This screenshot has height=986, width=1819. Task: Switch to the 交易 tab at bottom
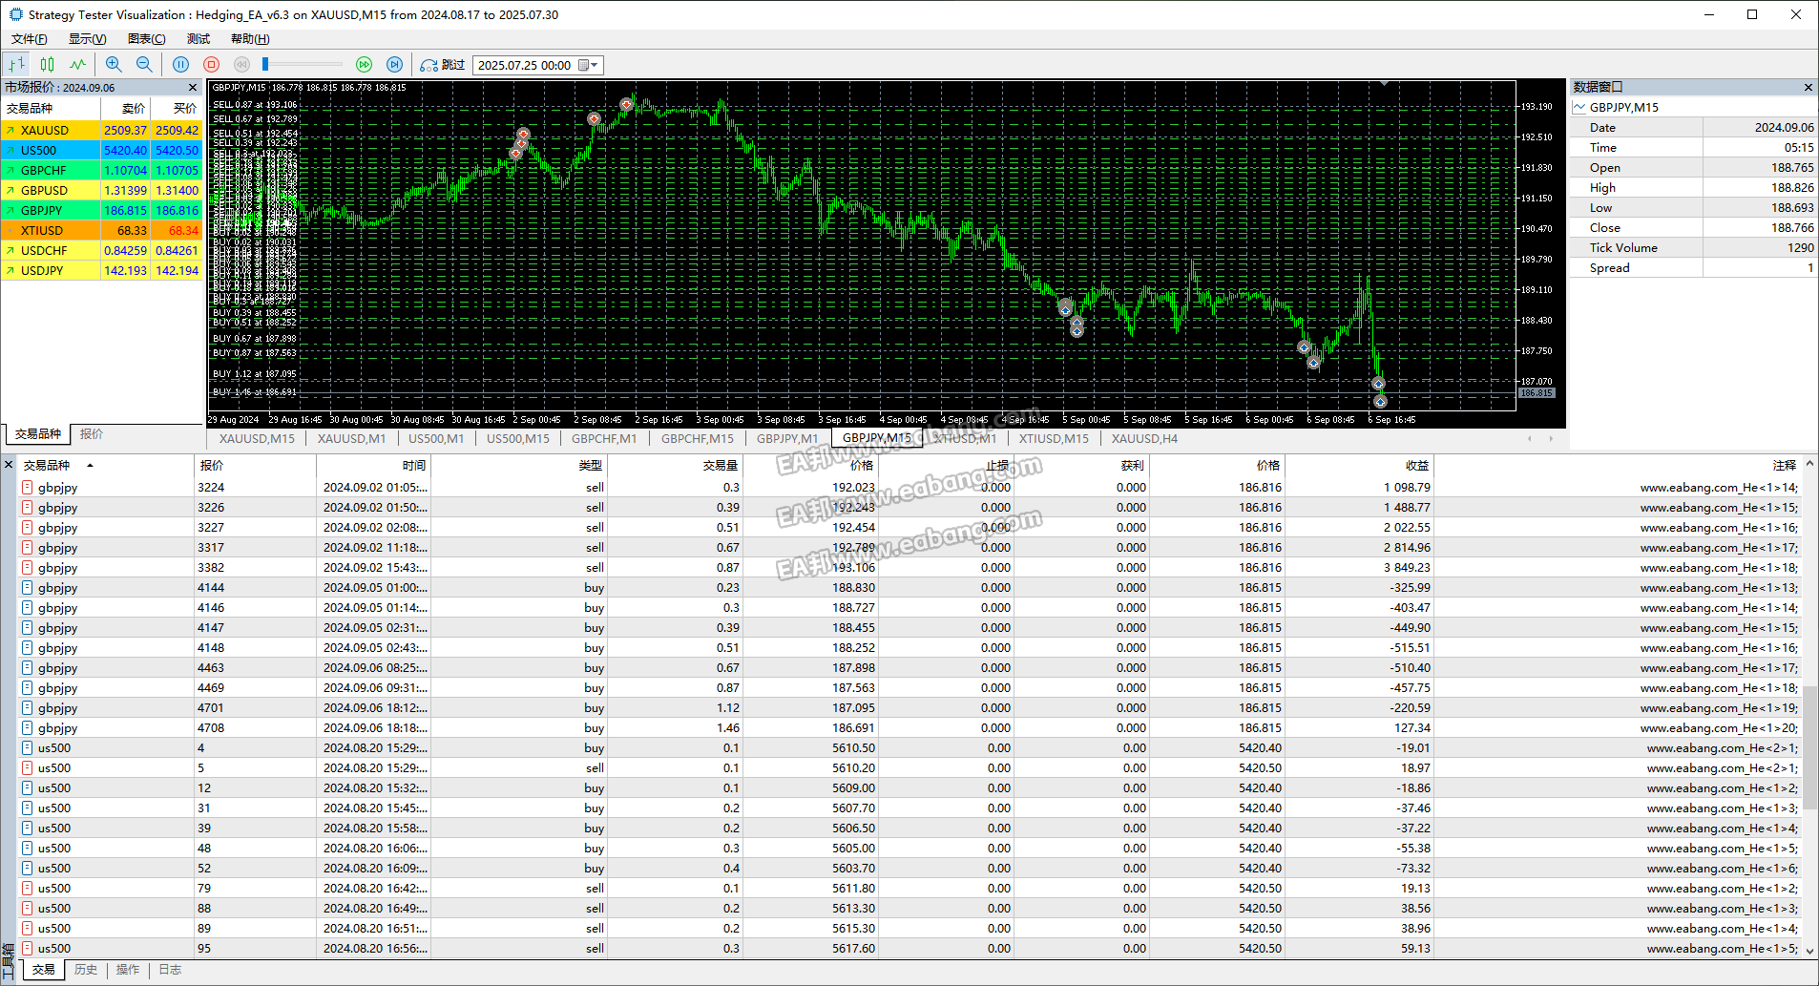(x=44, y=970)
